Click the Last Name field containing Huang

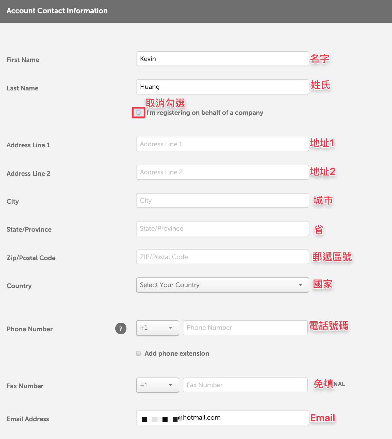[222, 87]
